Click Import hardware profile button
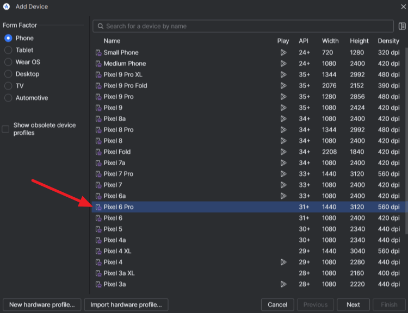 126,305
